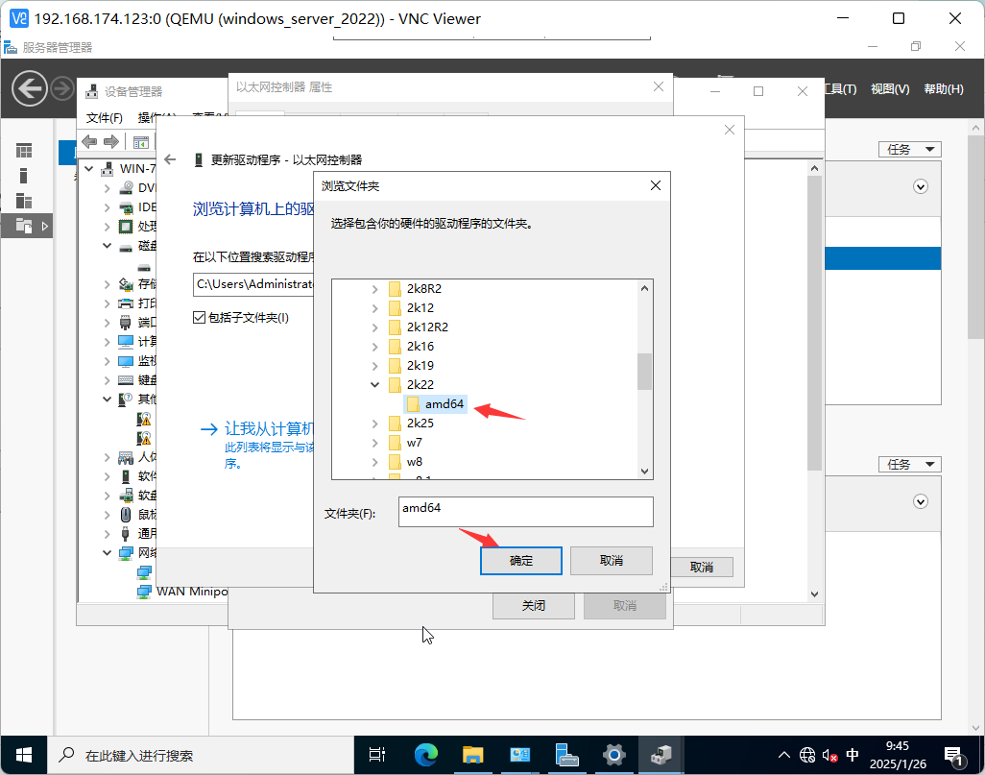Click the muted volume tray icon
The height and width of the screenshot is (775, 985).
829,755
